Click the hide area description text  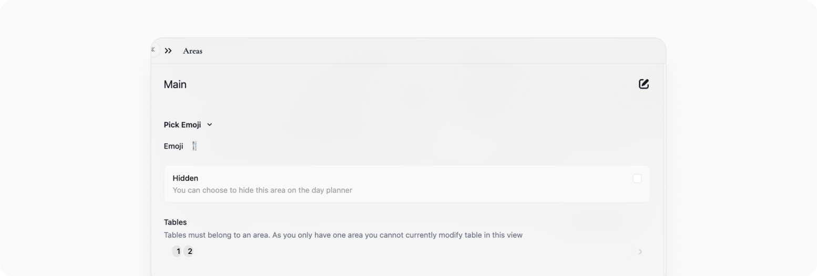pos(262,190)
